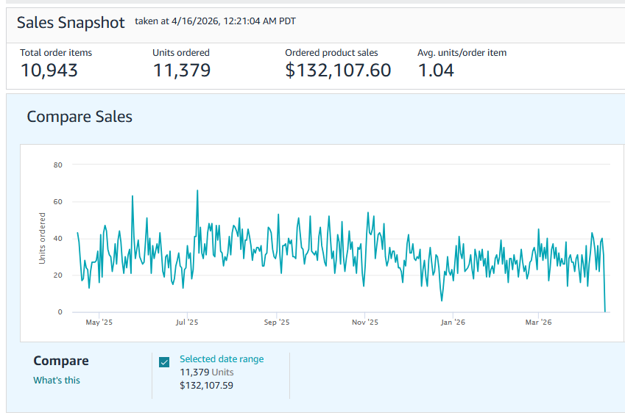Click the Sep '25 x-axis label
This screenshot has height=418, width=625.
tap(276, 322)
